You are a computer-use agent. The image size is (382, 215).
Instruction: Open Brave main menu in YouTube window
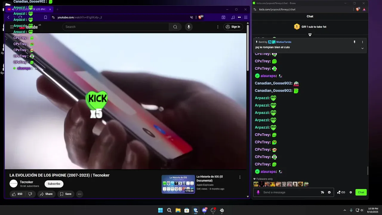coord(246,17)
